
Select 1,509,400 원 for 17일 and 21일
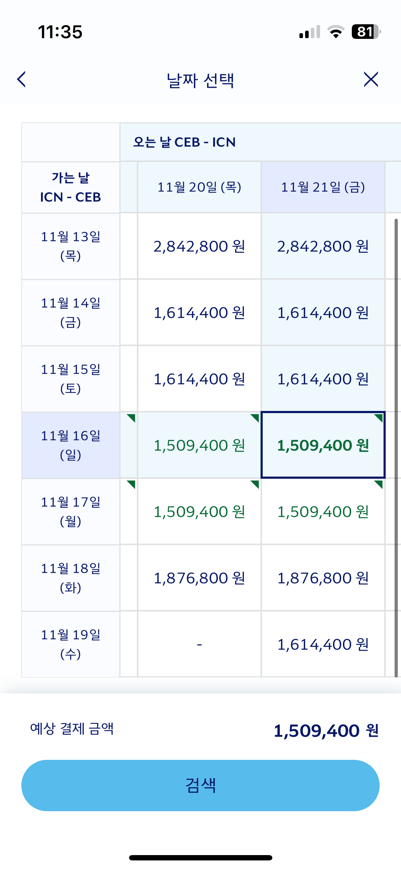(323, 512)
